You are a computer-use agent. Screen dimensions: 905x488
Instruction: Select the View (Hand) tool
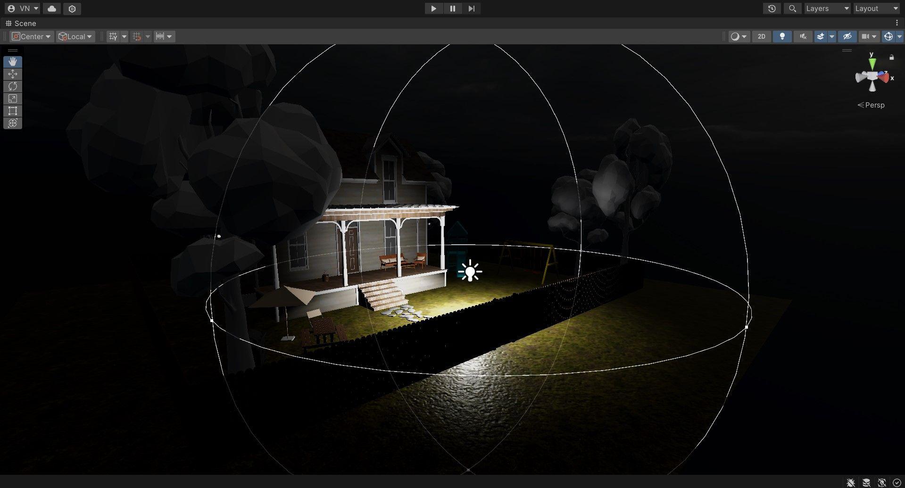pyautogui.click(x=13, y=61)
